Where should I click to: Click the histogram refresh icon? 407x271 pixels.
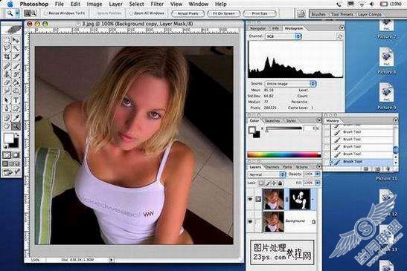point(340,37)
